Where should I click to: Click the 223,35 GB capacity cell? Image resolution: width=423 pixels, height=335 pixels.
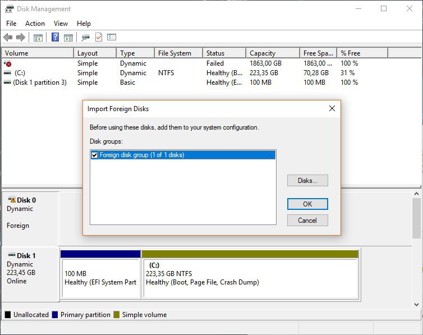click(x=264, y=73)
